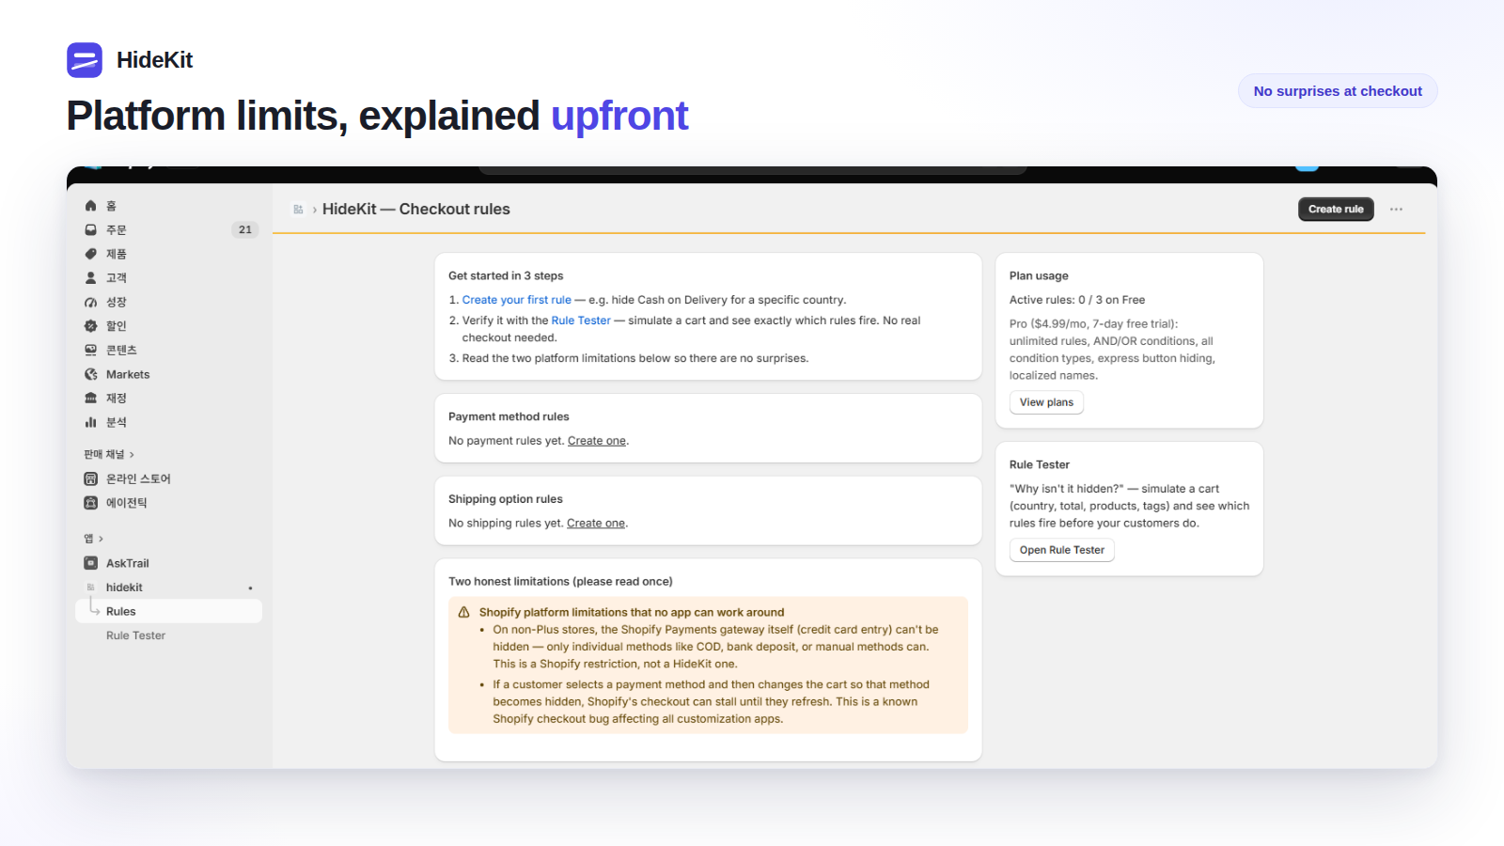
Task: Click the 재정 finance bank icon
Action: tap(91, 399)
